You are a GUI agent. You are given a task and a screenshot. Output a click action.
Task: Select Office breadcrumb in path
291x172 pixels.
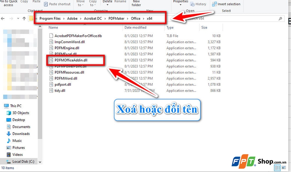(x=135, y=18)
